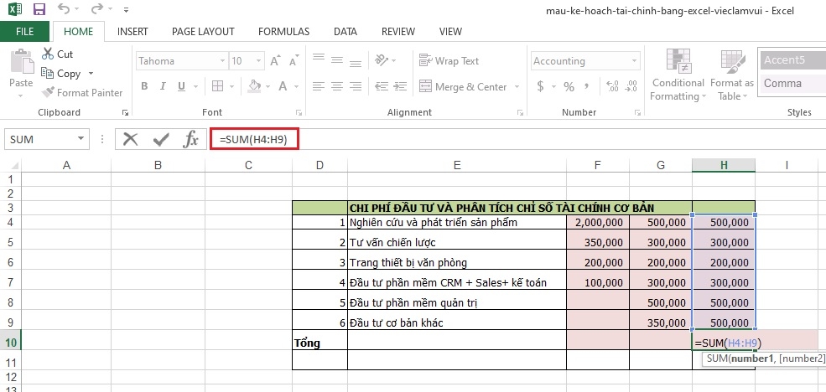Viewport: 826px width, 392px height.
Task: Apply fill color with the paint bucket
Action: [x=255, y=85]
